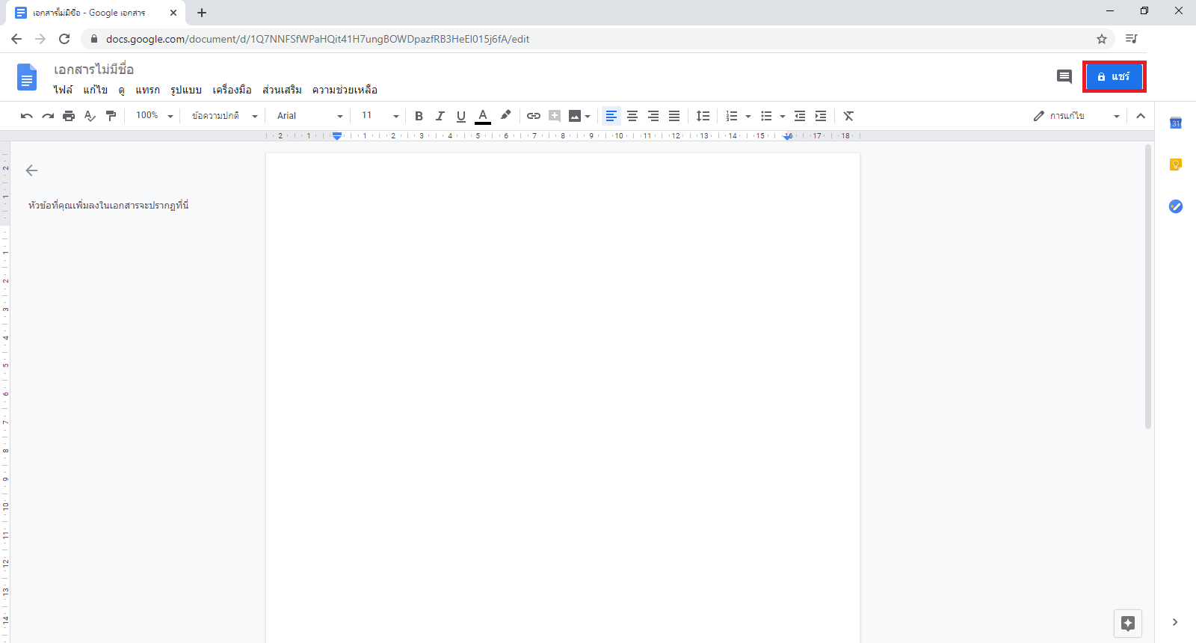This screenshot has width=1196, height=643.
Task: Click the Undo arrow icon
Action: 27,116
